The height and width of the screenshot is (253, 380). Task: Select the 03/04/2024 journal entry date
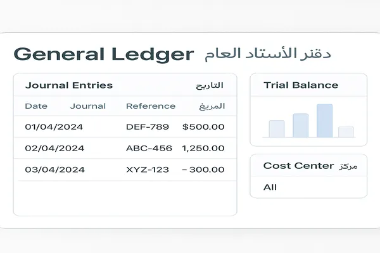54,170
